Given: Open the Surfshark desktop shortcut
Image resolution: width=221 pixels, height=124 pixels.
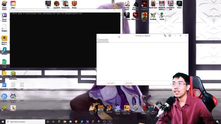Looking at the screenshot, I should pos(4,51).
